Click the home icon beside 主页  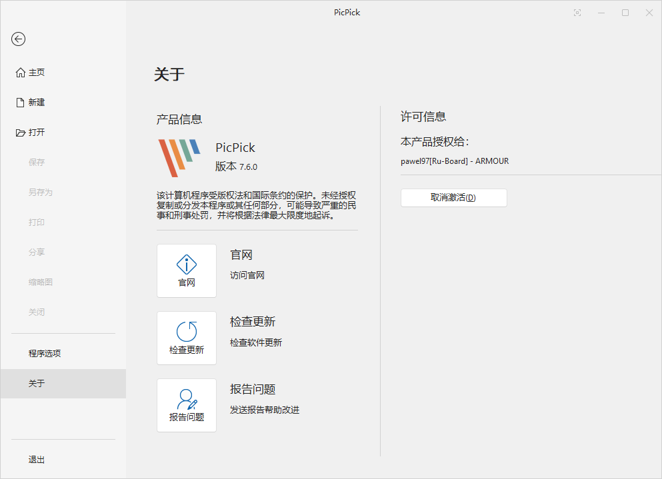tap(20, 73)
